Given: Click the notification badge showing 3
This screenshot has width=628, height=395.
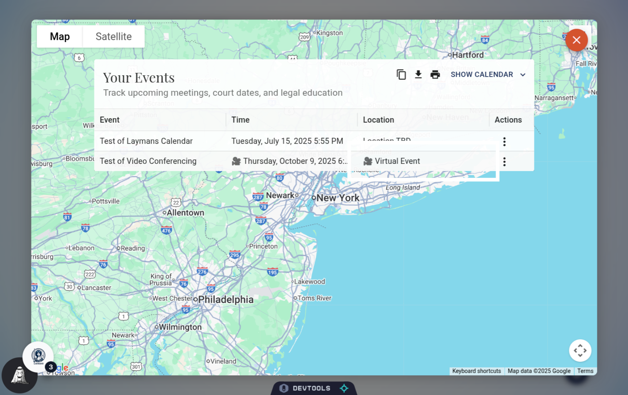Looking at the screenshot, I should click(x=51, y=367).
